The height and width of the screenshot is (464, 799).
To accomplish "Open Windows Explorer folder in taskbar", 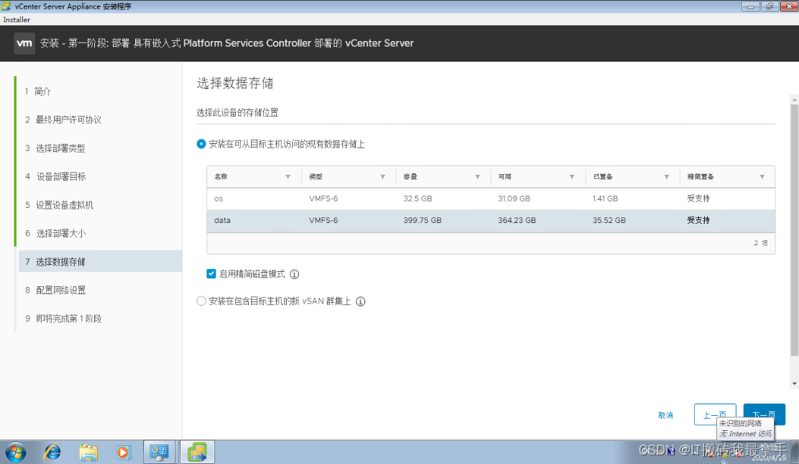I will pyautogui.click(x=88, y=452).
